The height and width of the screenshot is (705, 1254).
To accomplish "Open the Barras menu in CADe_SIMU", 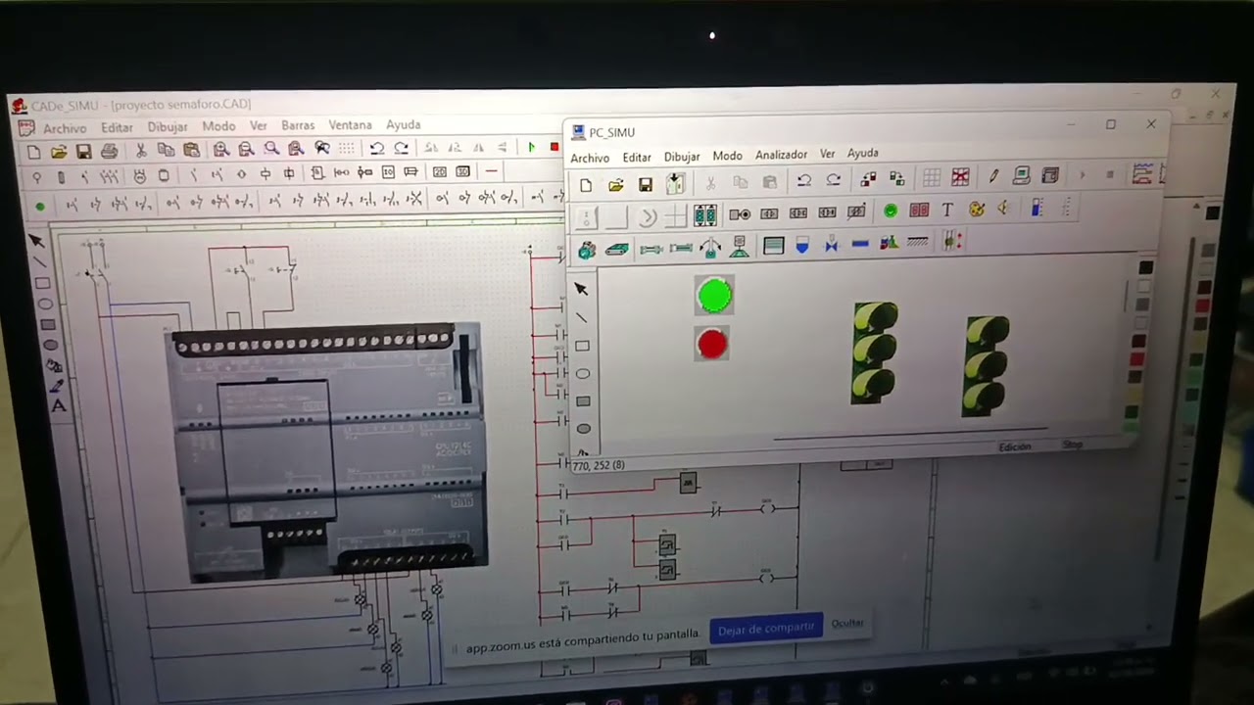I will coord(298,125).
